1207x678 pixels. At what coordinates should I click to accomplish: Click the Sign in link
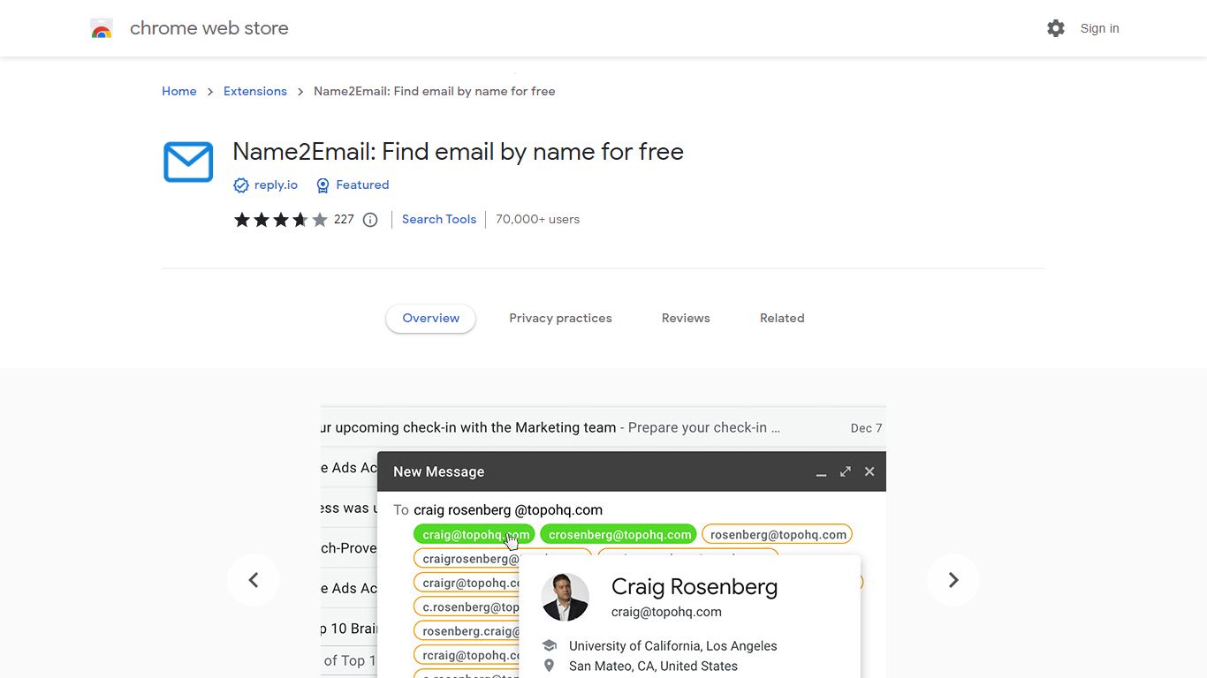(1099, 28)
